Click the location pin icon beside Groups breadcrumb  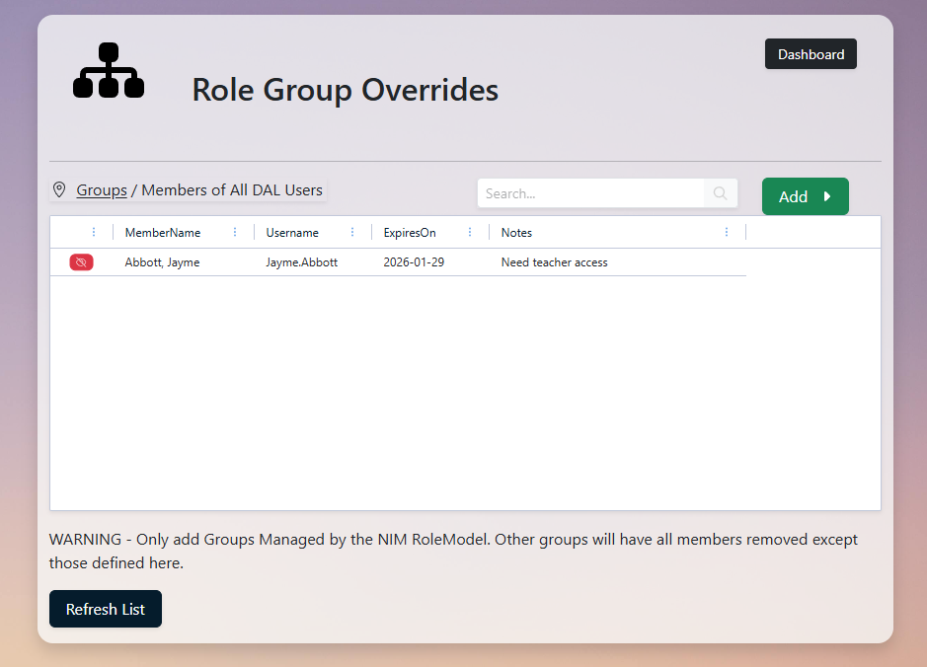click(59, 189)
